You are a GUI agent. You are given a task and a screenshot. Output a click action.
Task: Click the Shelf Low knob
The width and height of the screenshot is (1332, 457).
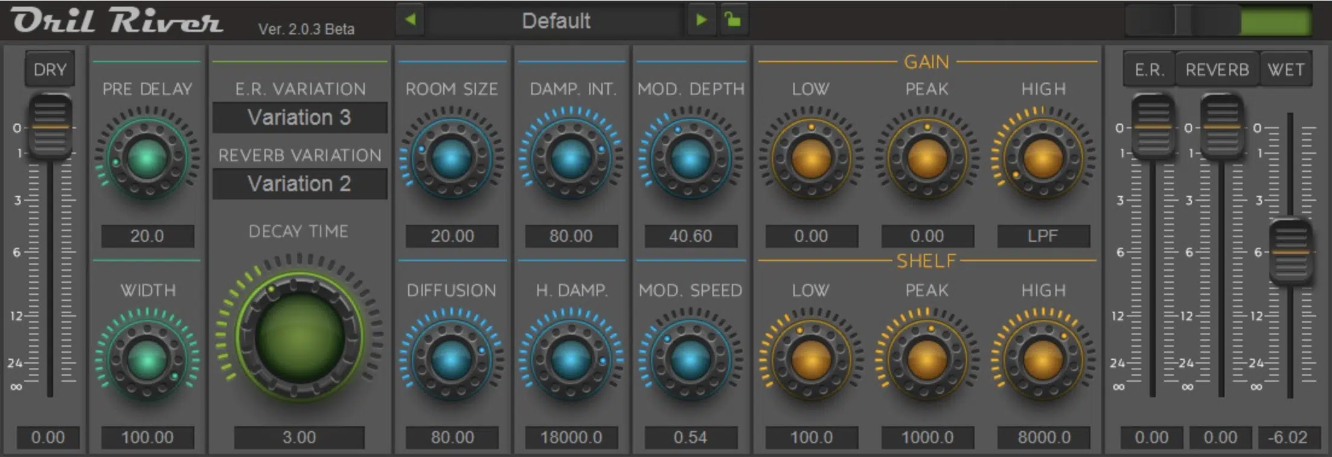811,360
